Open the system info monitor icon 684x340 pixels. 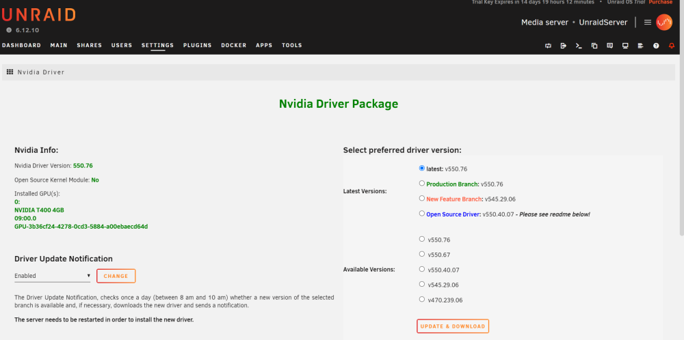pyautogui.click(x=625, y=46)
